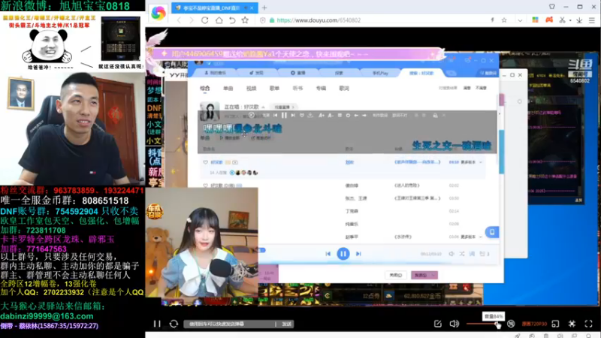Open the game controller extension icon
601x338 pixels.
pos(549,20)
